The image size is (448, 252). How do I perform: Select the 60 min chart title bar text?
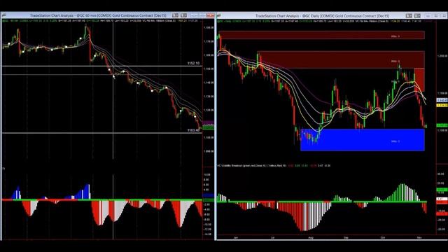click(98, 15)
